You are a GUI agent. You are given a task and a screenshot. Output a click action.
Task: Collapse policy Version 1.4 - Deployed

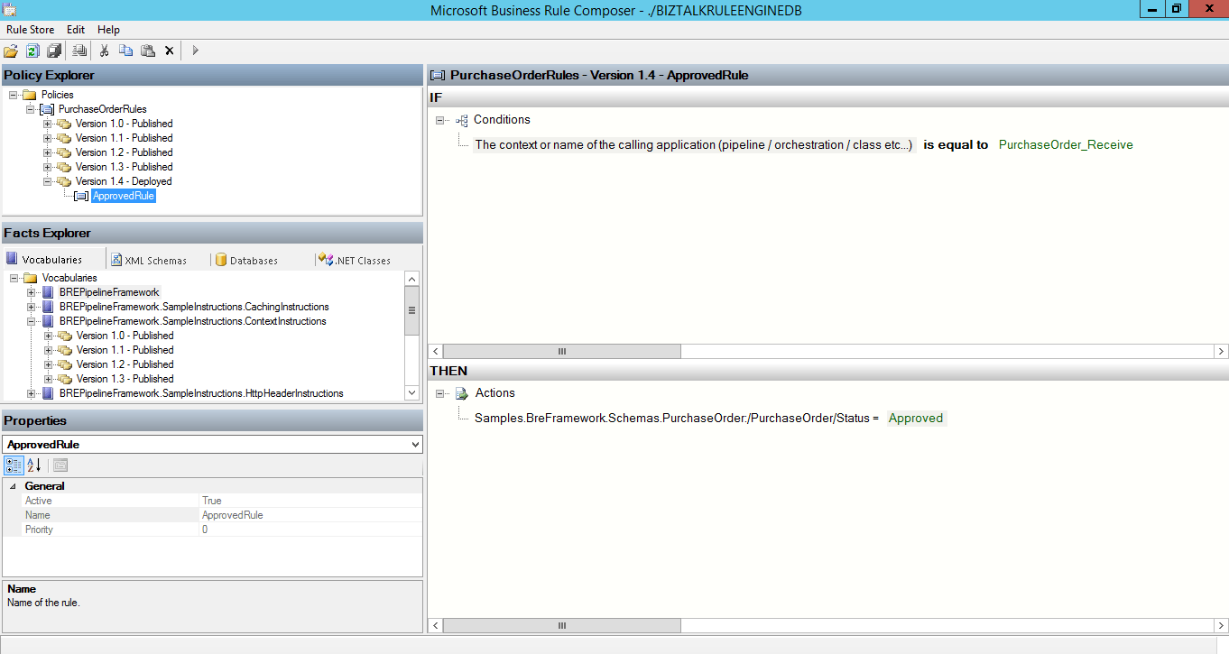47,181
